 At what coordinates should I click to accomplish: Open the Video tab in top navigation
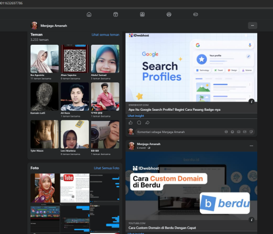116,14
